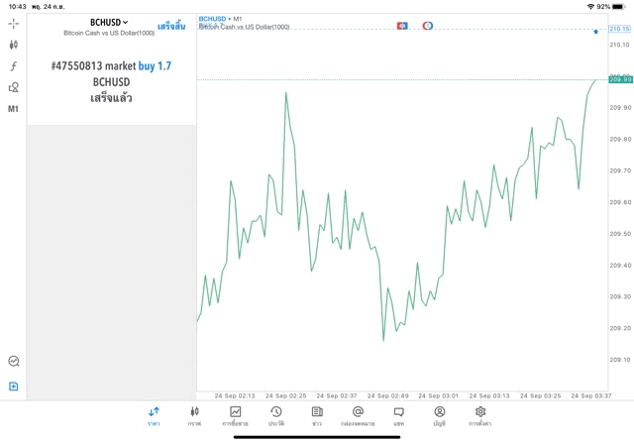Image resolution: width=634 pixels, height=443 pixels.
Task: Open the chat bubble icon in sidebar
Action: 14,362
